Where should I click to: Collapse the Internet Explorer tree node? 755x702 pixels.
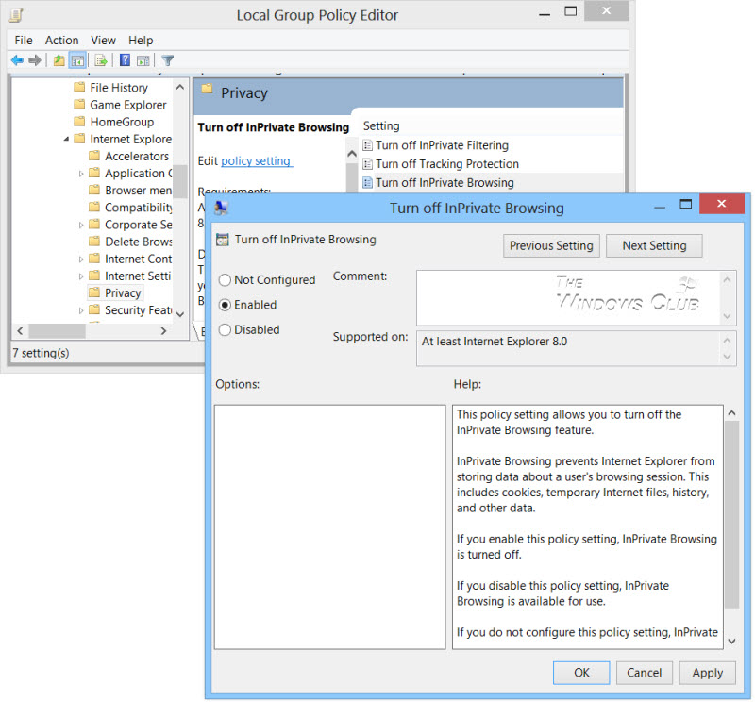coord(66,139)
